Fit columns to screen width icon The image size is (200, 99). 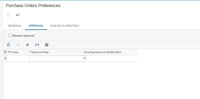coord(37,45)
